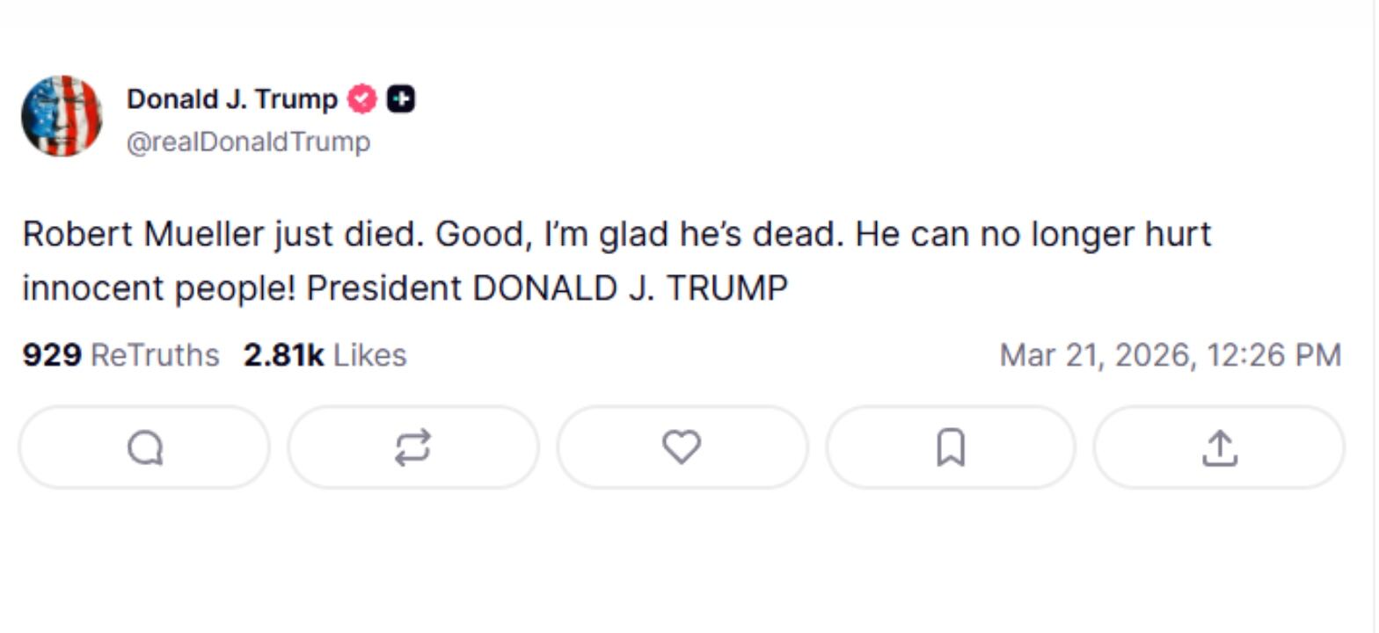Click the share pill at far right
Viewport: 1379px width, 633px height.
1218,447
